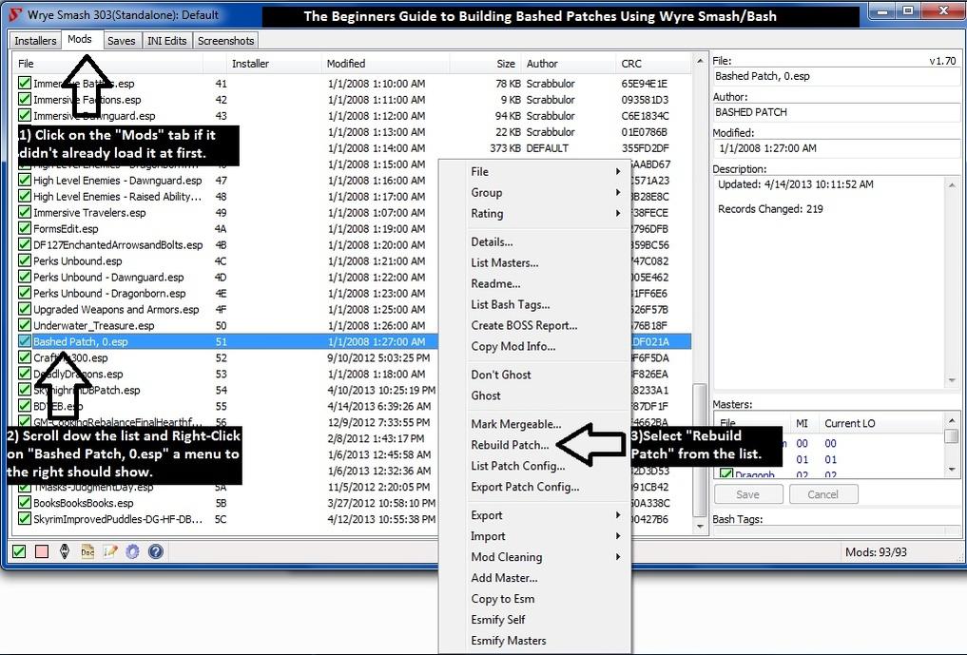Click the pink square icon in status bar
This screenshot has width=967, height=655.
(41, 551)
